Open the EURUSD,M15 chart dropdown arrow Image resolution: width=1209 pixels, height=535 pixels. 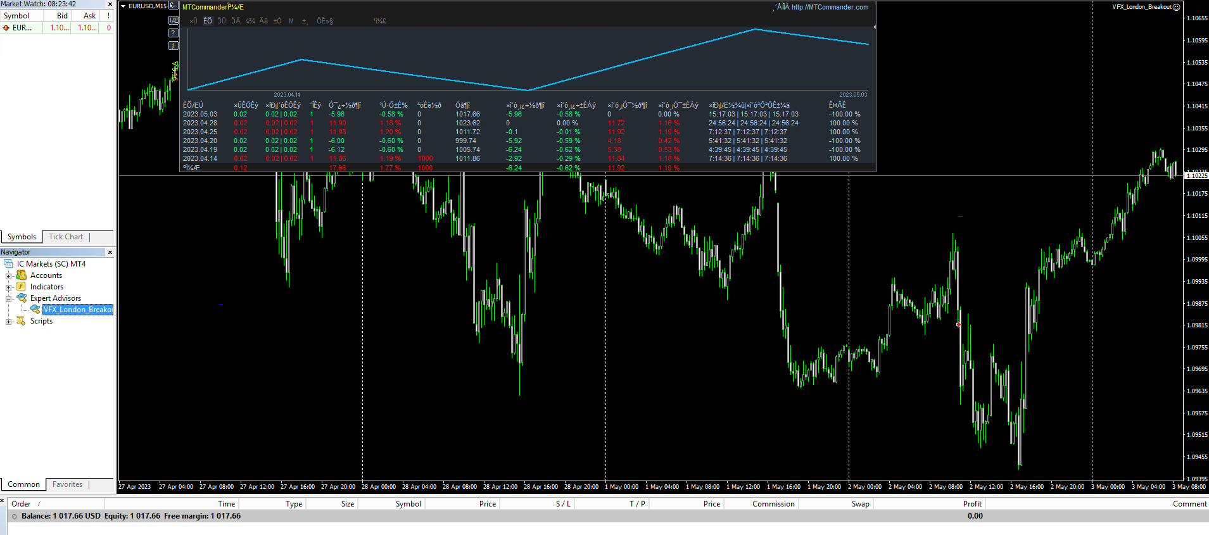[123, 6]
